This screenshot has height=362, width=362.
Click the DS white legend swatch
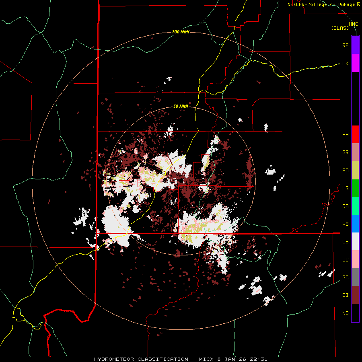[x=355, y=241]
